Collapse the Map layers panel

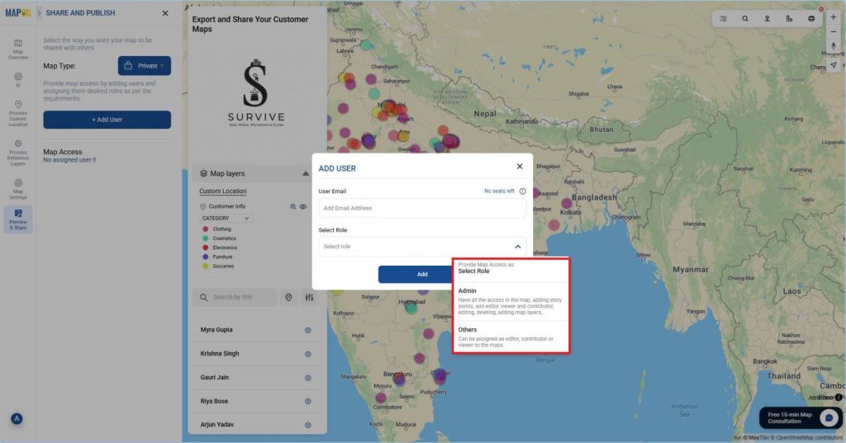tap(306, 174)
